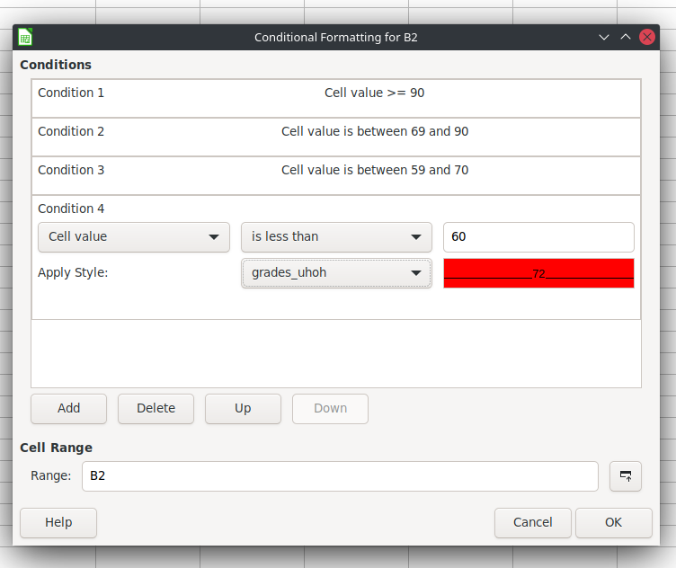Click the title bar up-arrow maximize icon

pos(626,37)
